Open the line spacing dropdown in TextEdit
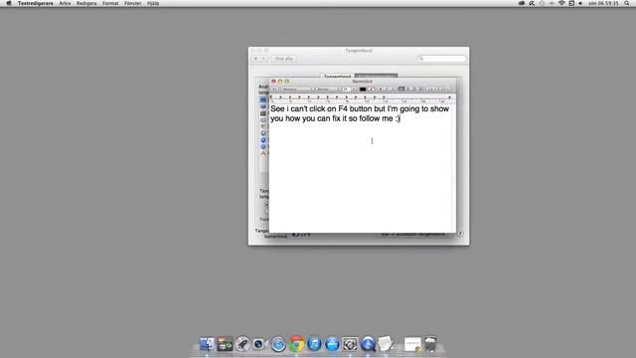The height and width of the screenshot is (358, 636). tap(433, 89)
